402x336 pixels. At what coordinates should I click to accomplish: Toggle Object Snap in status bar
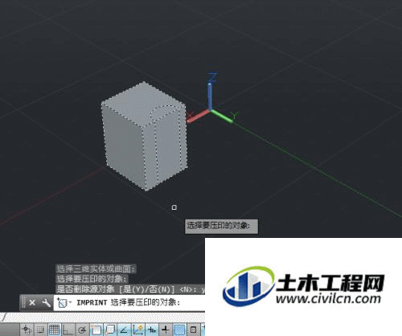(96, 330)
